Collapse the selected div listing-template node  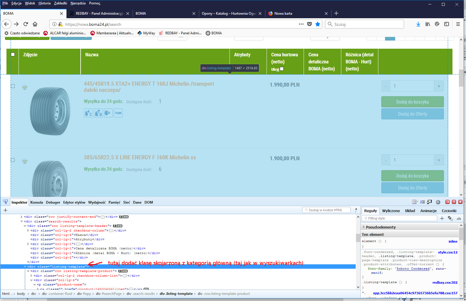point(25,267)
